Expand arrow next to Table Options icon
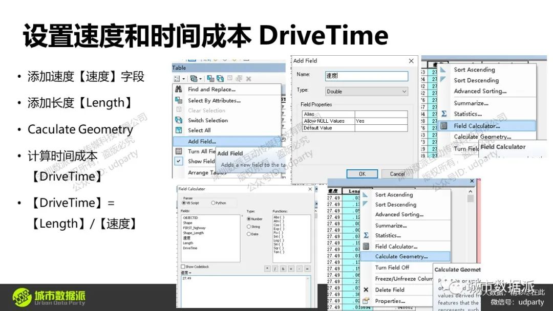553x311 pixels. [x=183, y=79]
